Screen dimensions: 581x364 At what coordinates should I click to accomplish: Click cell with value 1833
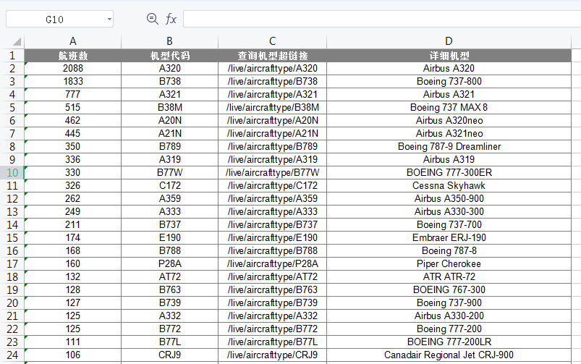point(72,82)
